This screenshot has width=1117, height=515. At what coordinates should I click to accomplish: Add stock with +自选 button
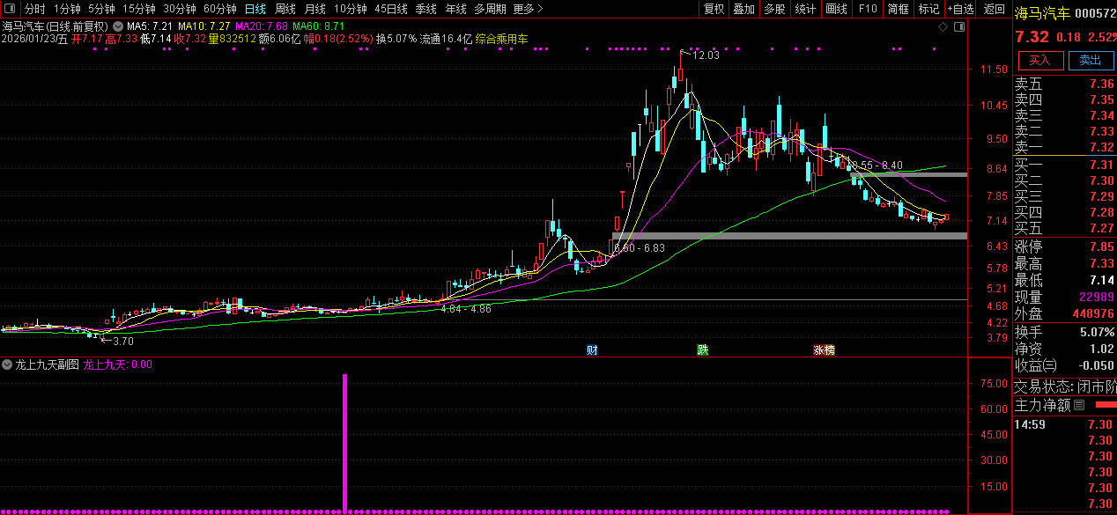[x=961, y=9]
